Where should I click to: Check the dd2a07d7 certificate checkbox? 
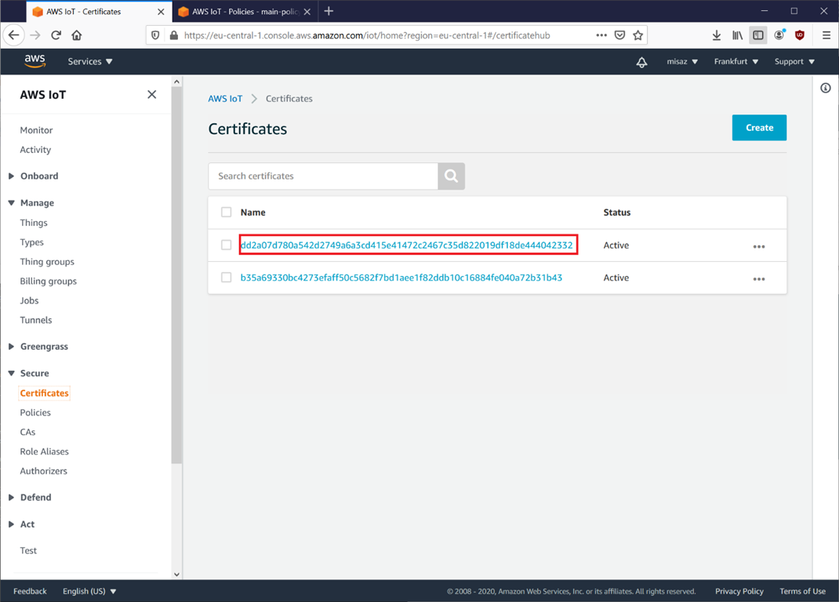(226, 245)
